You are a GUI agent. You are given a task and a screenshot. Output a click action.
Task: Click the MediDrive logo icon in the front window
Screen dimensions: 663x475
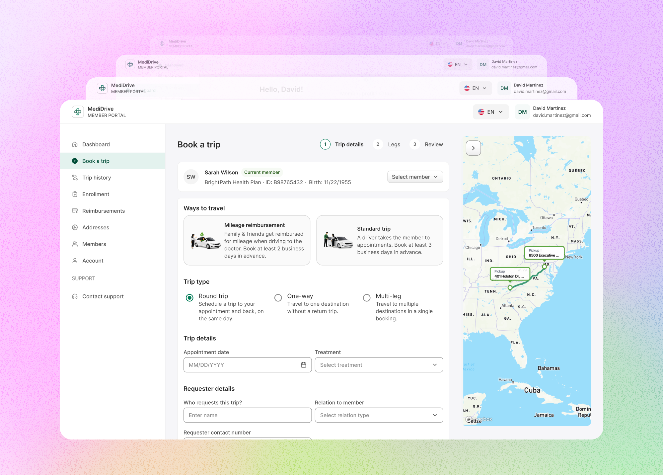pos(78,112)
